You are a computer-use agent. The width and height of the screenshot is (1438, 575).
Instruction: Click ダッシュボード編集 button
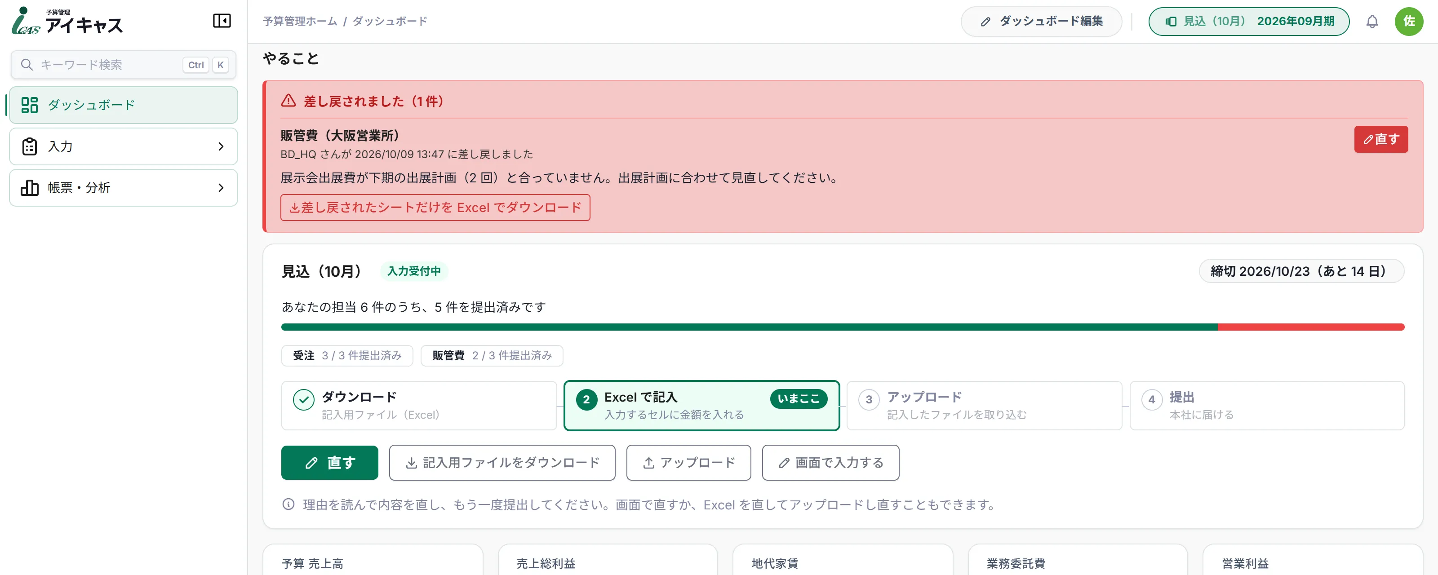pyautogui.click(x=1041, y=21)
